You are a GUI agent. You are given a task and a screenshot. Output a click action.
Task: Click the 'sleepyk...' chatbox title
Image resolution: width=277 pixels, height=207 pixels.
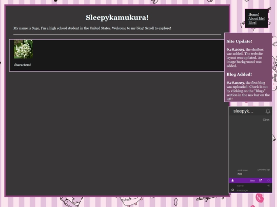coord(243,111)
